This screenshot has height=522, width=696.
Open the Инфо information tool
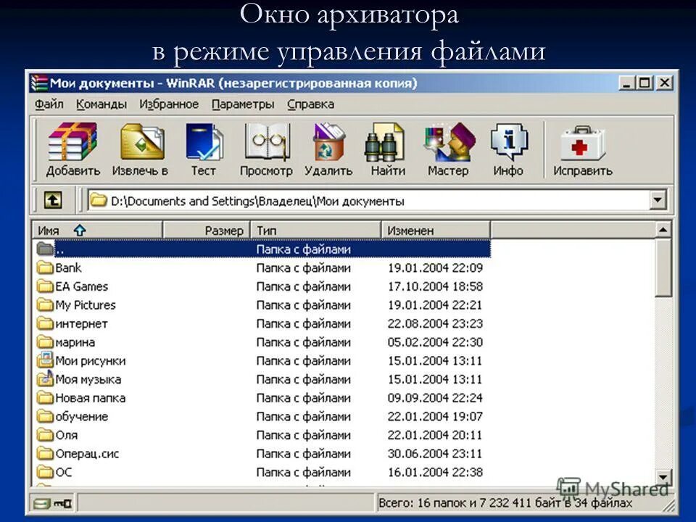click(x=509, y=142)
